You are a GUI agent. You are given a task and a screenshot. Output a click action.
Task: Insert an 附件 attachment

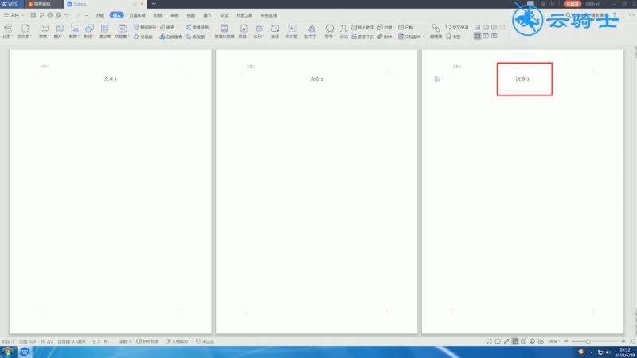[385, 37]
